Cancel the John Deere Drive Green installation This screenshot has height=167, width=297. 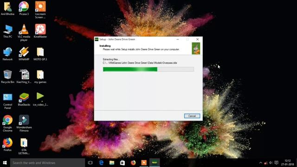tap(192, 116)
